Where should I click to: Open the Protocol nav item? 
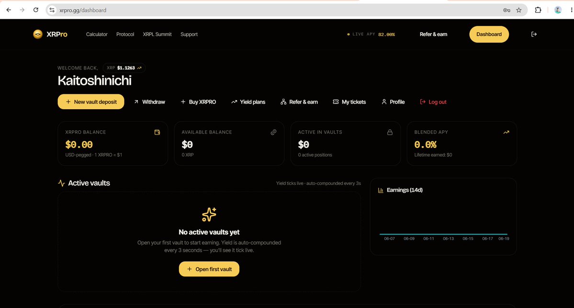(125, 34)
